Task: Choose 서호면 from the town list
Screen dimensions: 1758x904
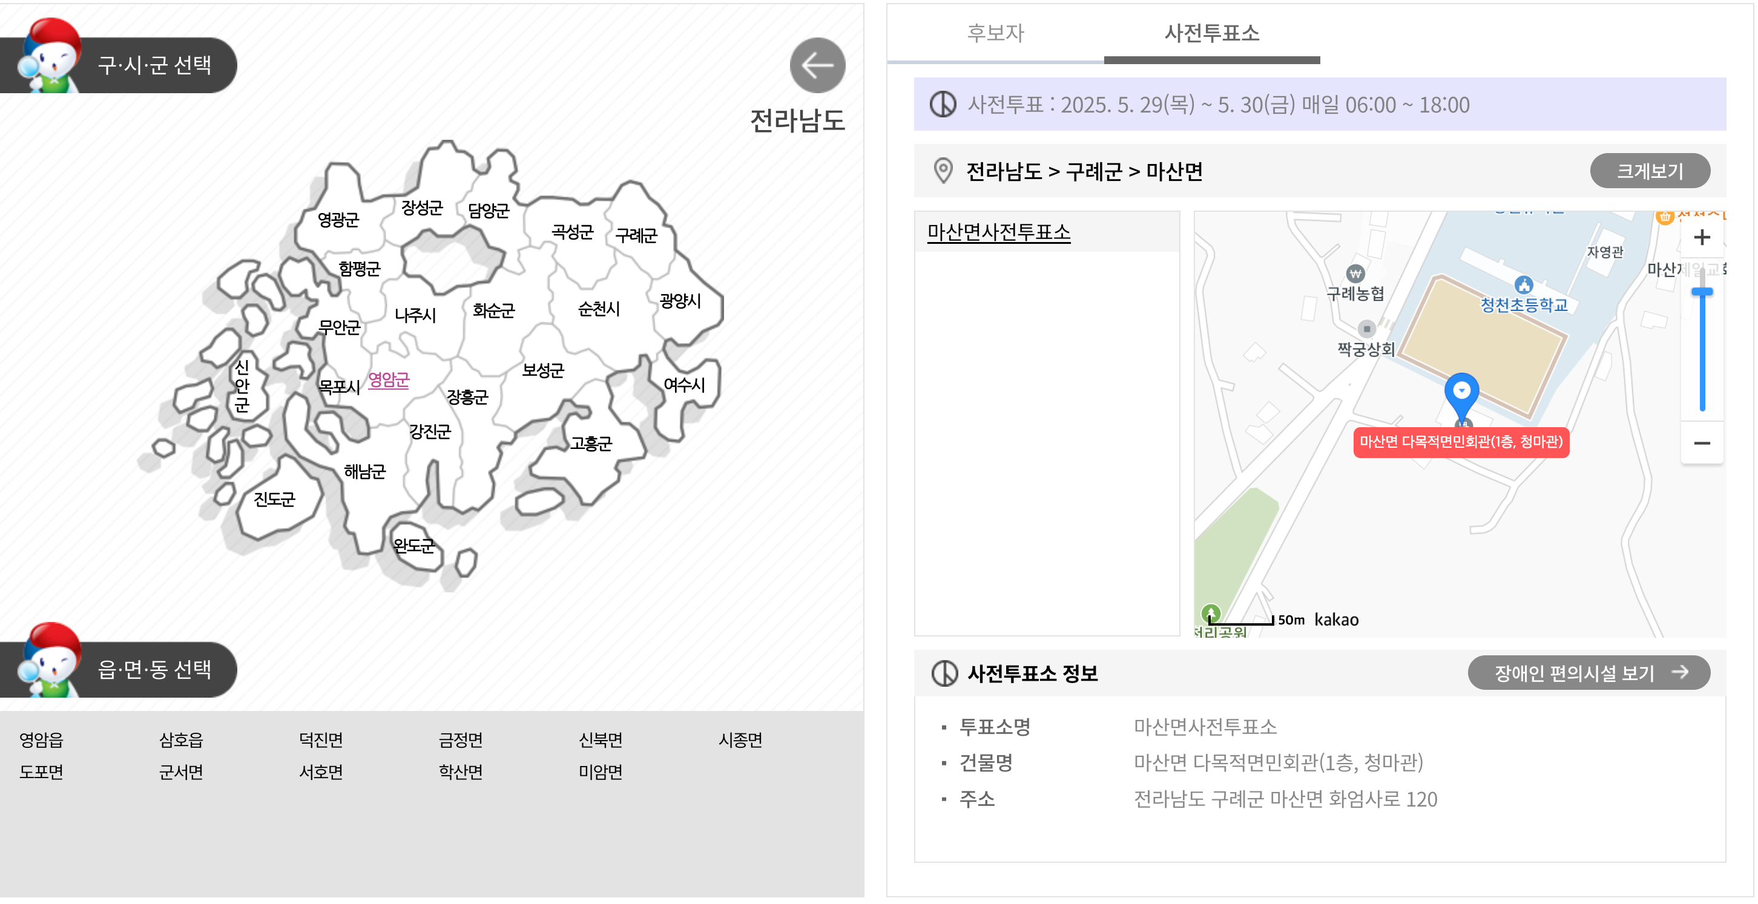Action: click(321, 771)
